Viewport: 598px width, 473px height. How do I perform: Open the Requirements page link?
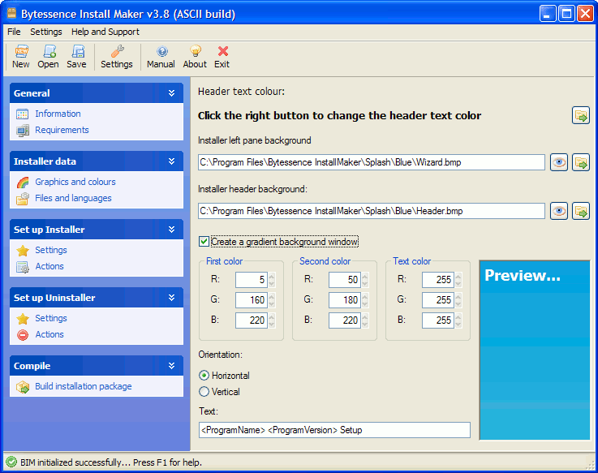[62, 130]
